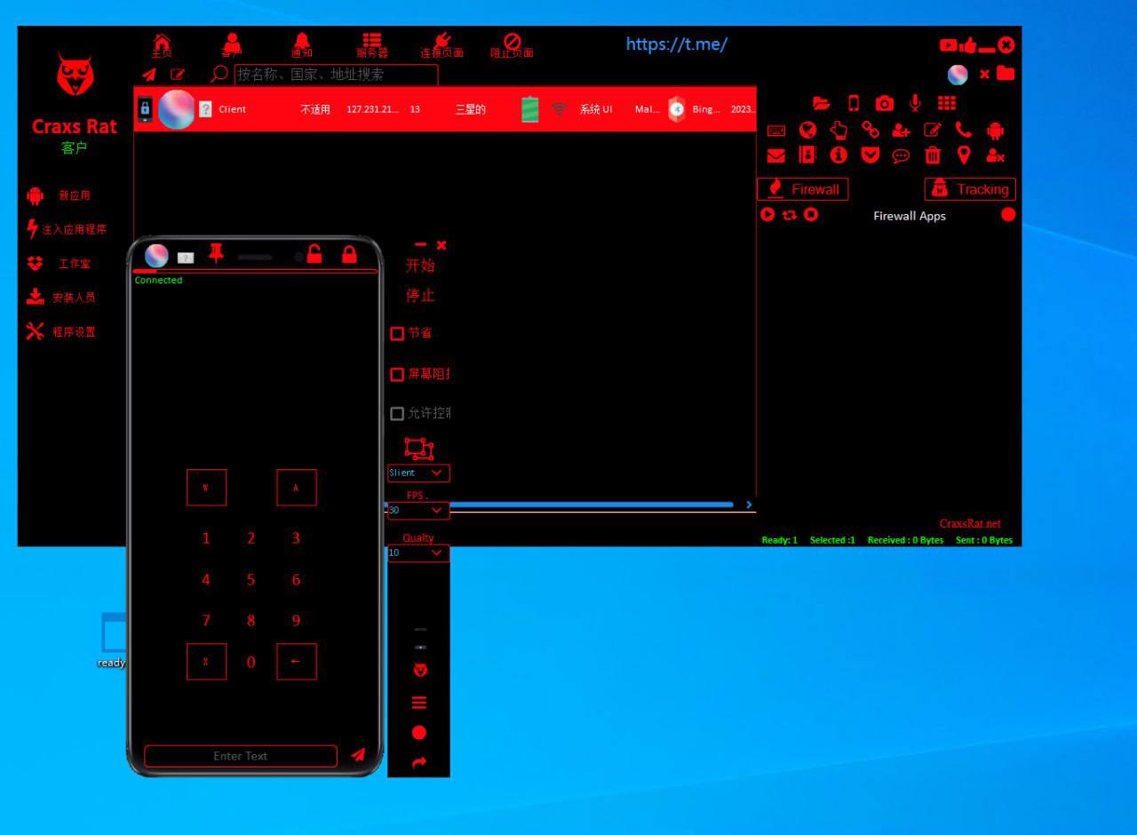
Task: Click the open padlock icon on phone window
Action: click(314, 254)
